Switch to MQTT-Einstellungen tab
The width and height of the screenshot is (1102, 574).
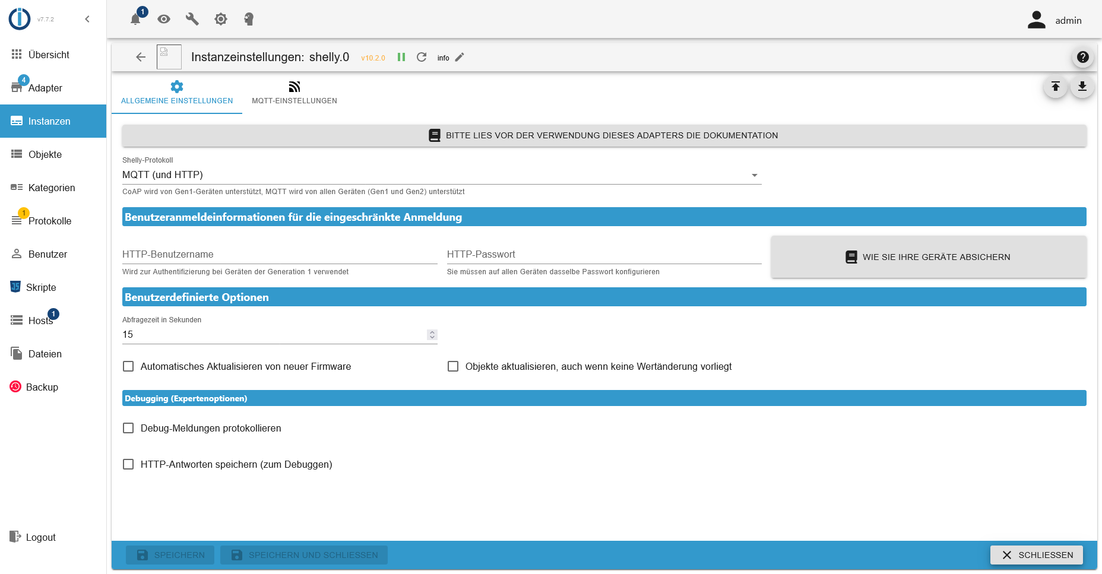point(294,93)
